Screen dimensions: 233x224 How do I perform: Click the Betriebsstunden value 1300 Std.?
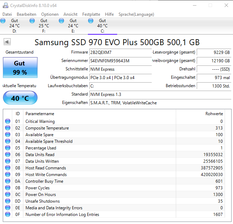tap(214, 86)
